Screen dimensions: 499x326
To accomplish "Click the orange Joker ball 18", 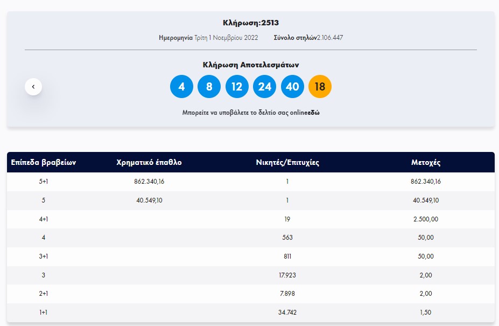I will 320,87.
